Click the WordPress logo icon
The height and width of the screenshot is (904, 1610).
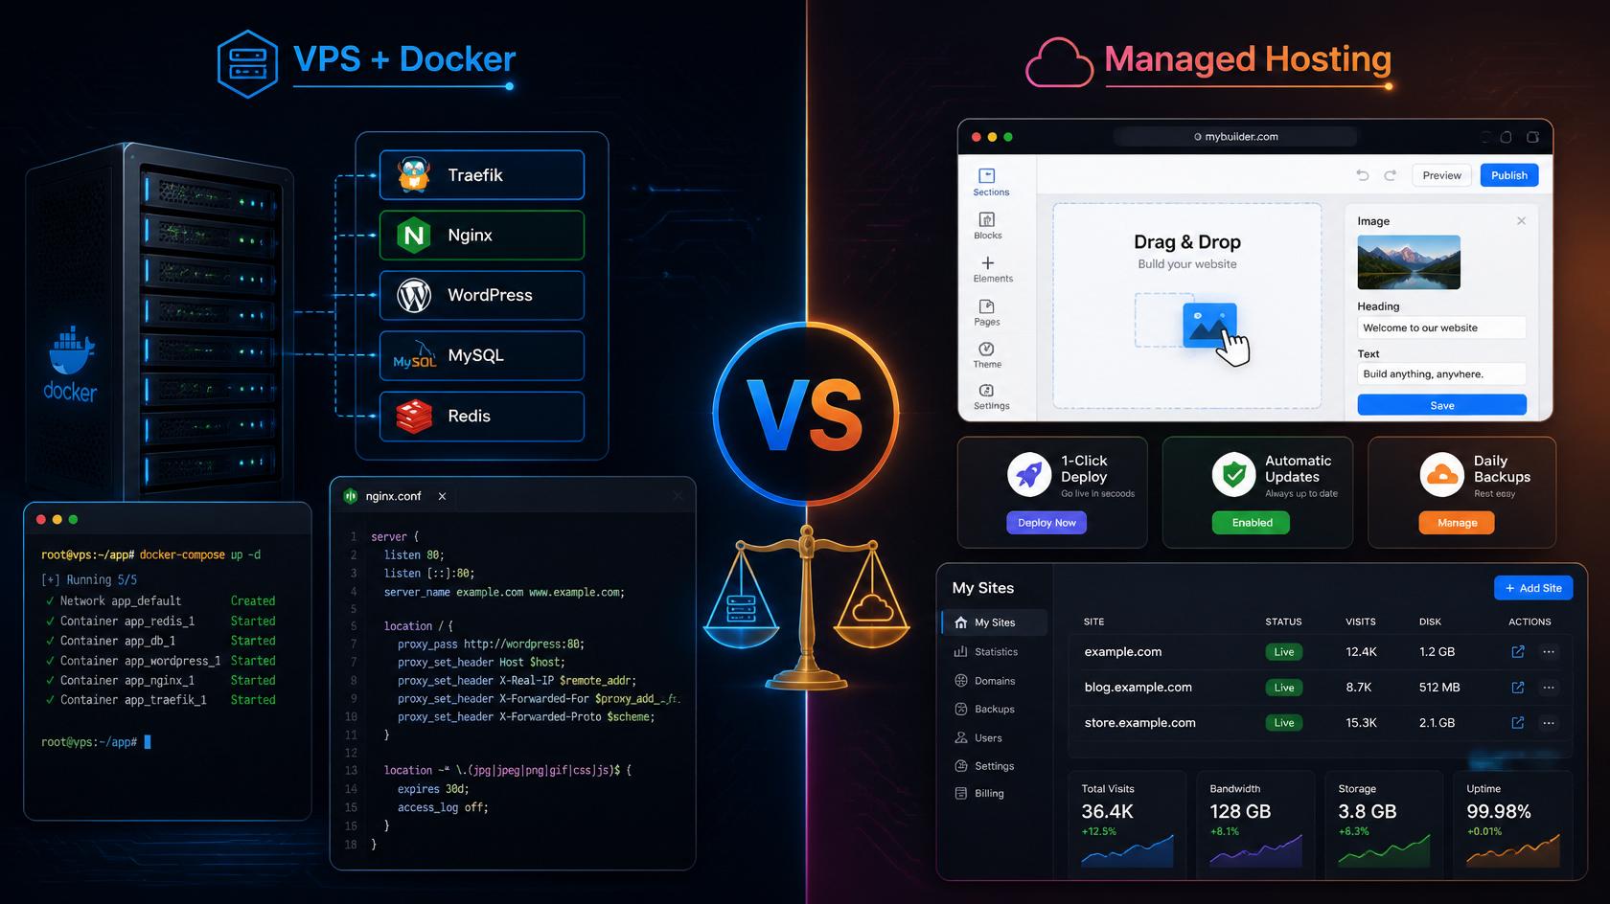click(x=414, y=295)
